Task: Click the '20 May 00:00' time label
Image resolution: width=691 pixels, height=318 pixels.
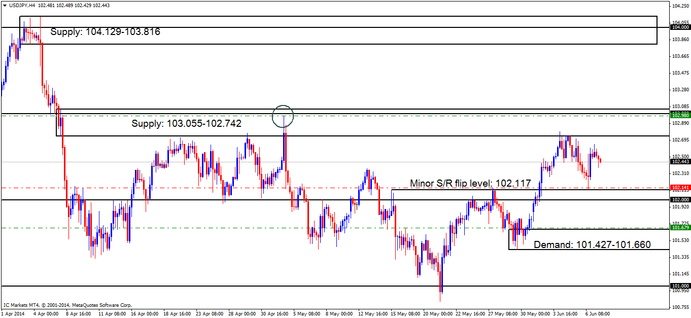Action: tap(437, 314)
